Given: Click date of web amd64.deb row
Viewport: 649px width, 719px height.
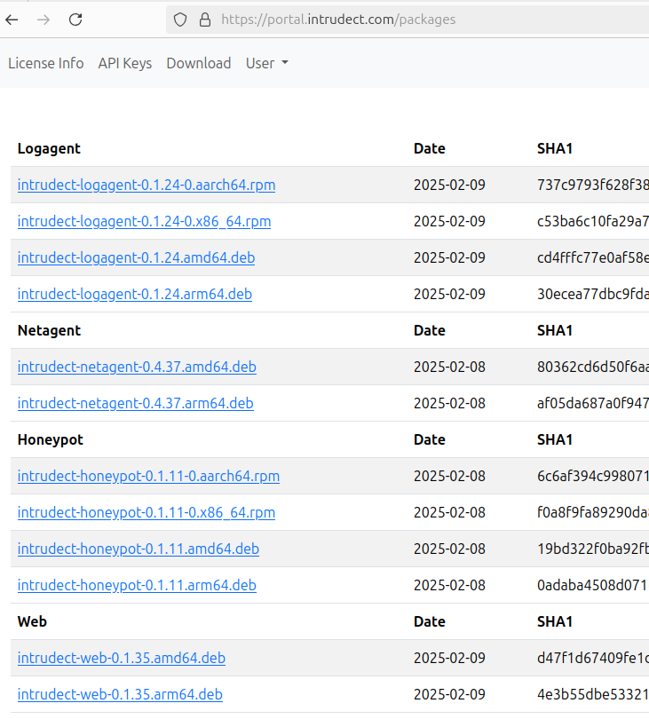Looking at the screenshot, I should [449, 658].
